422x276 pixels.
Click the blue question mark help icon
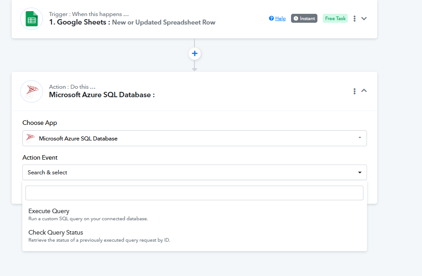271,18
